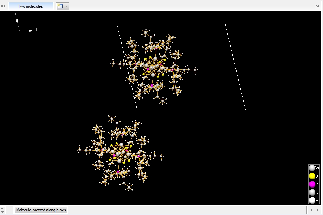This screenshot has width=323, height=215.
Task: Select the tungsten (W) legend sphere
Action: click(312, 168)
